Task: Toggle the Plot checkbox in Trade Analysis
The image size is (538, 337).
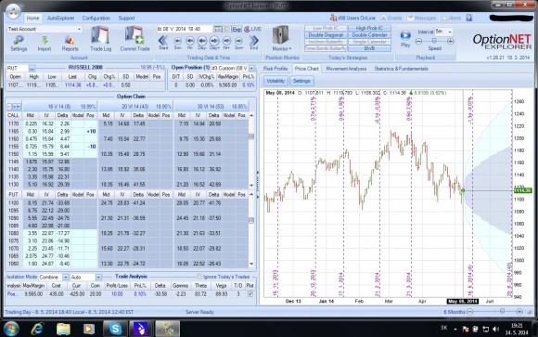Action: (250, 294)
